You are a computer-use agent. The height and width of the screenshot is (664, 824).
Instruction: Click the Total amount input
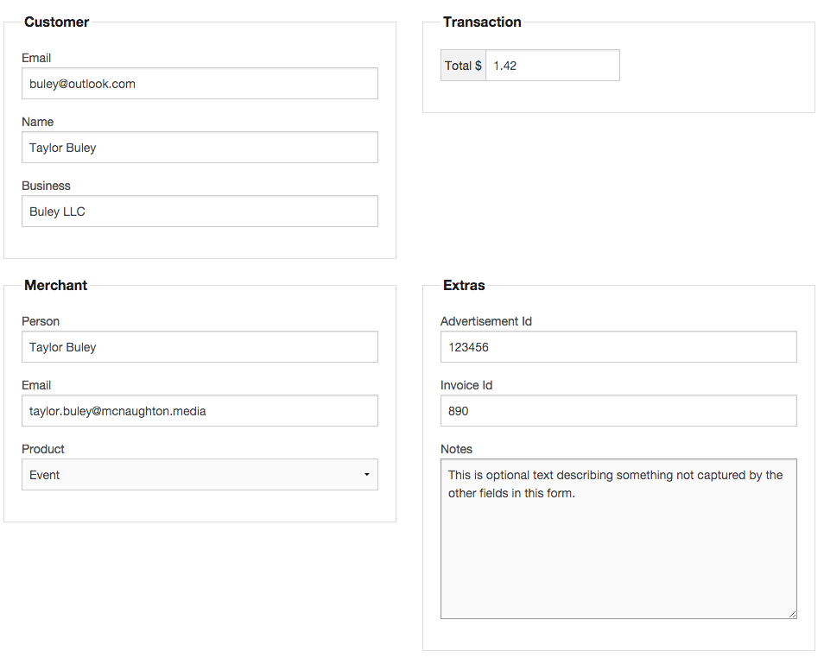tap(552, 66)
